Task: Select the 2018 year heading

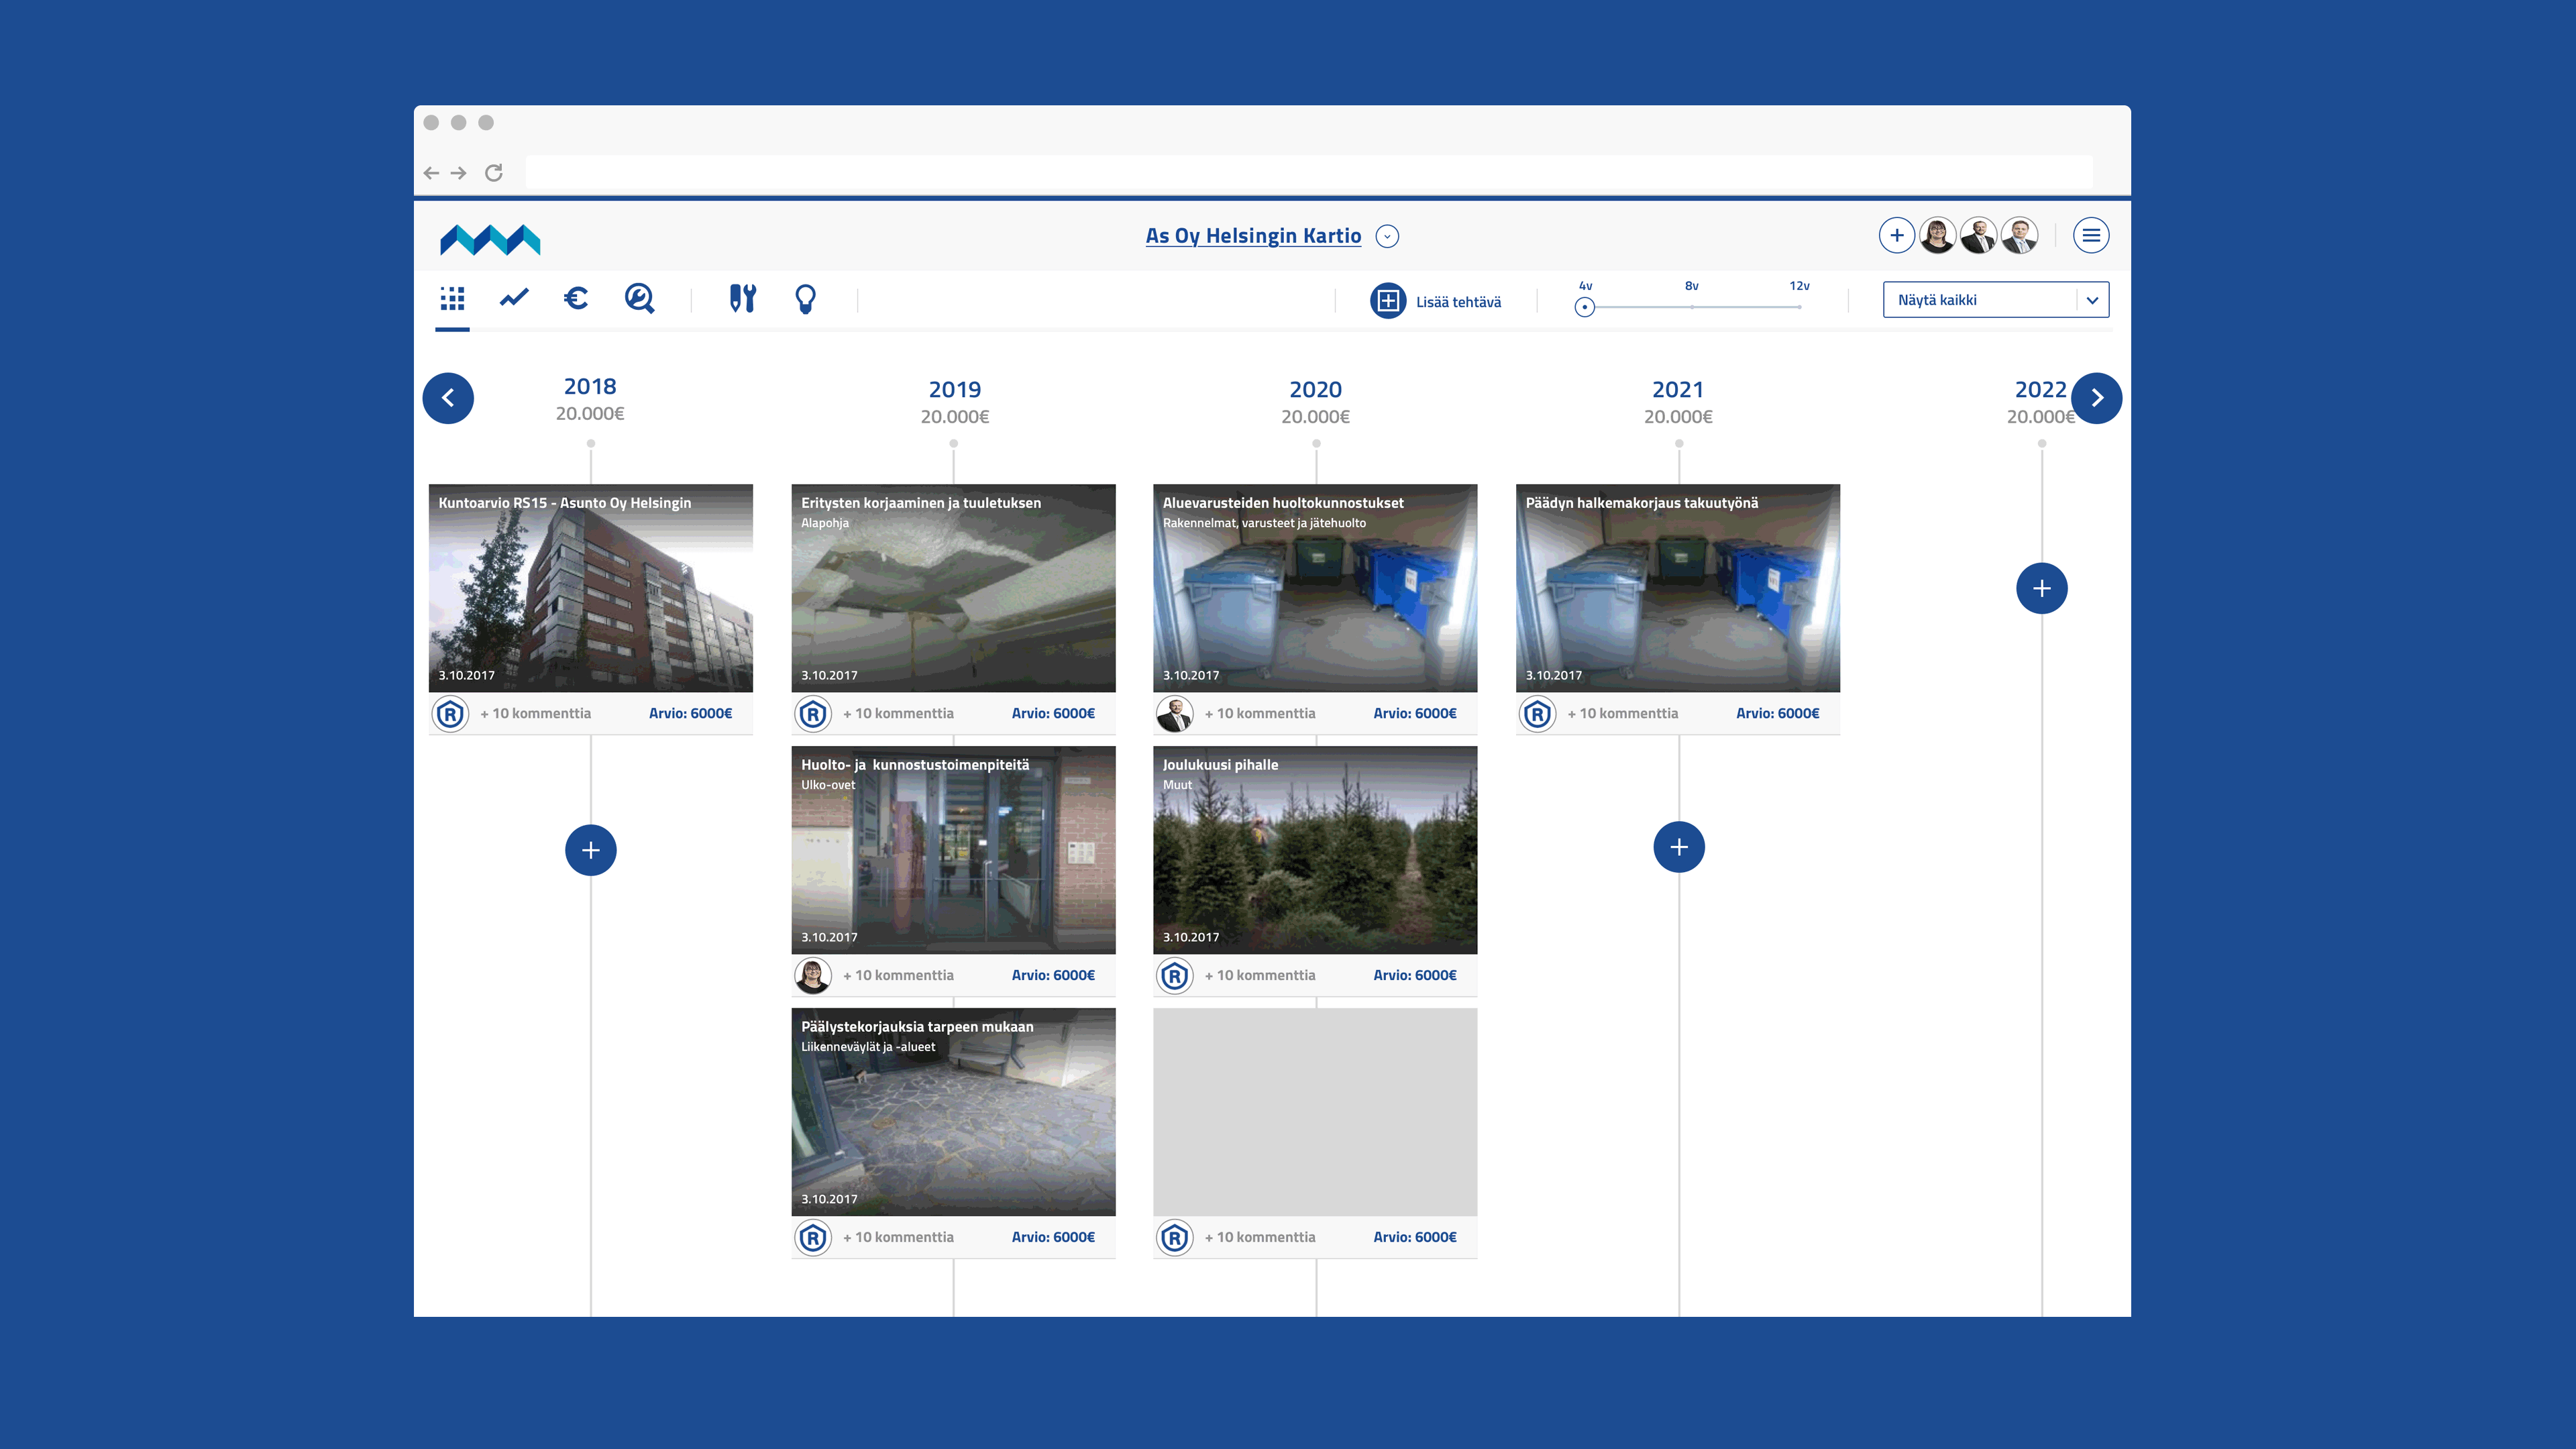Action: pos(590,386)
